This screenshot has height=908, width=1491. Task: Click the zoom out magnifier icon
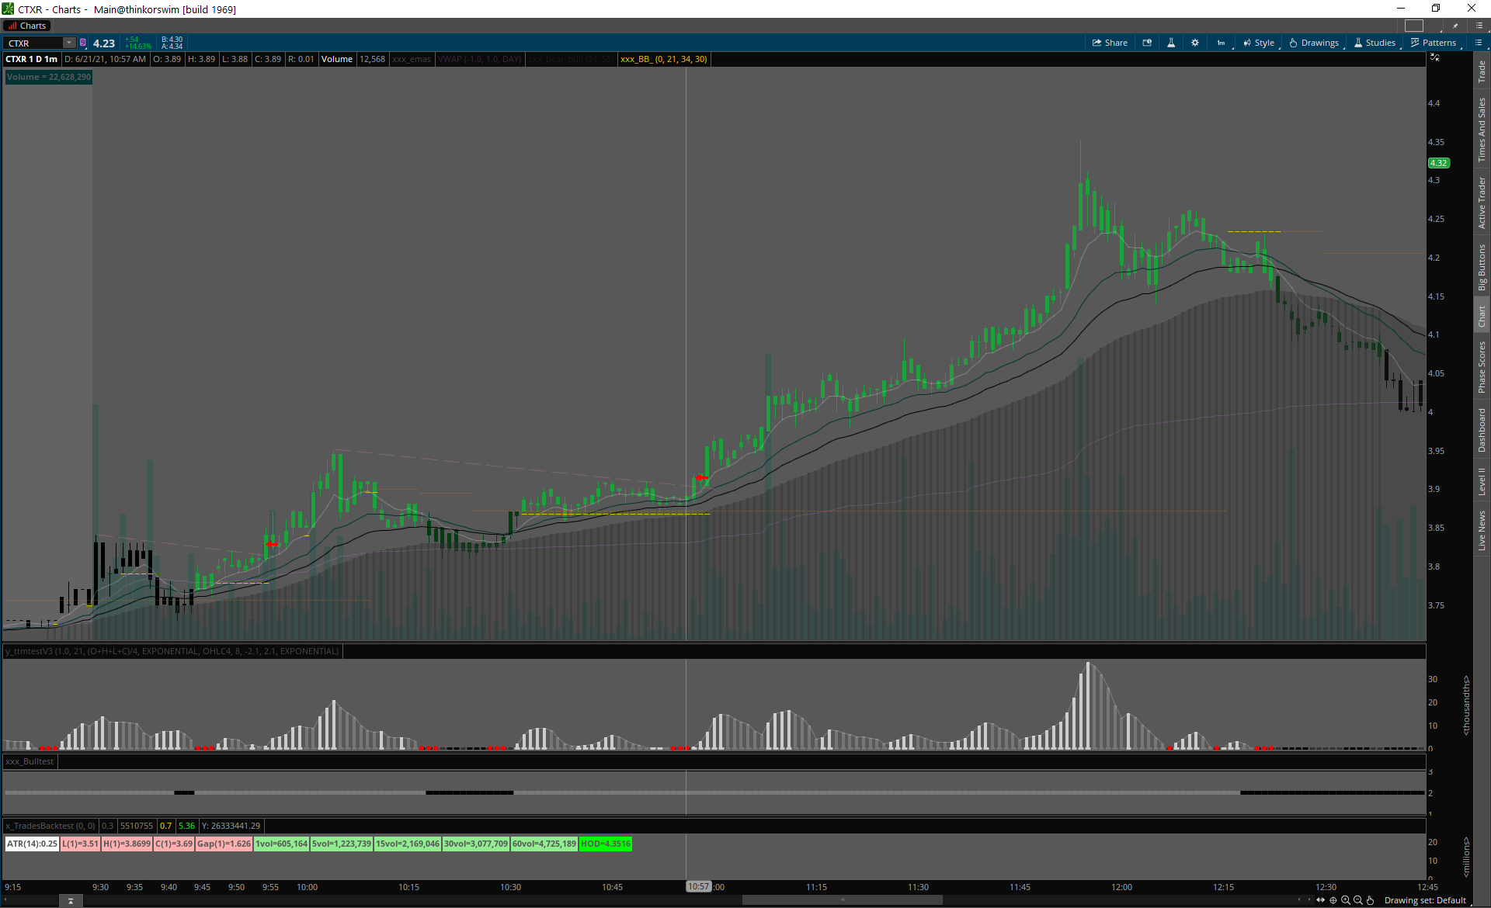(x=1358, y=900)
